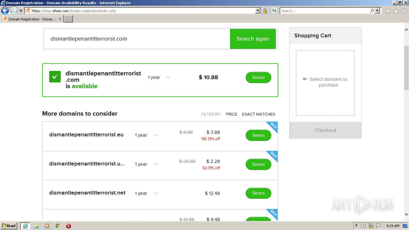Click the browser Forward arrow button
The height and width of the screenshot is (230, 409).
pyautogui.click(x=13, y=11)
